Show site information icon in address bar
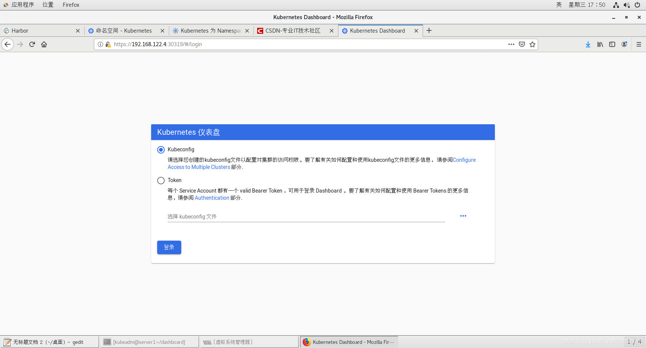 (100, 44)
